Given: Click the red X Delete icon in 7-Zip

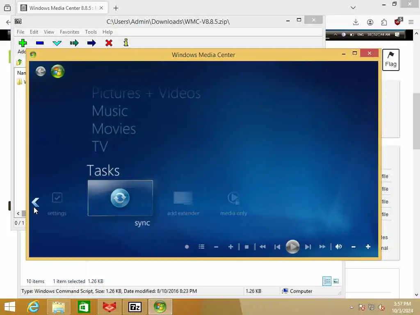Looking at the screenshot, I should [x=109, y=43].
